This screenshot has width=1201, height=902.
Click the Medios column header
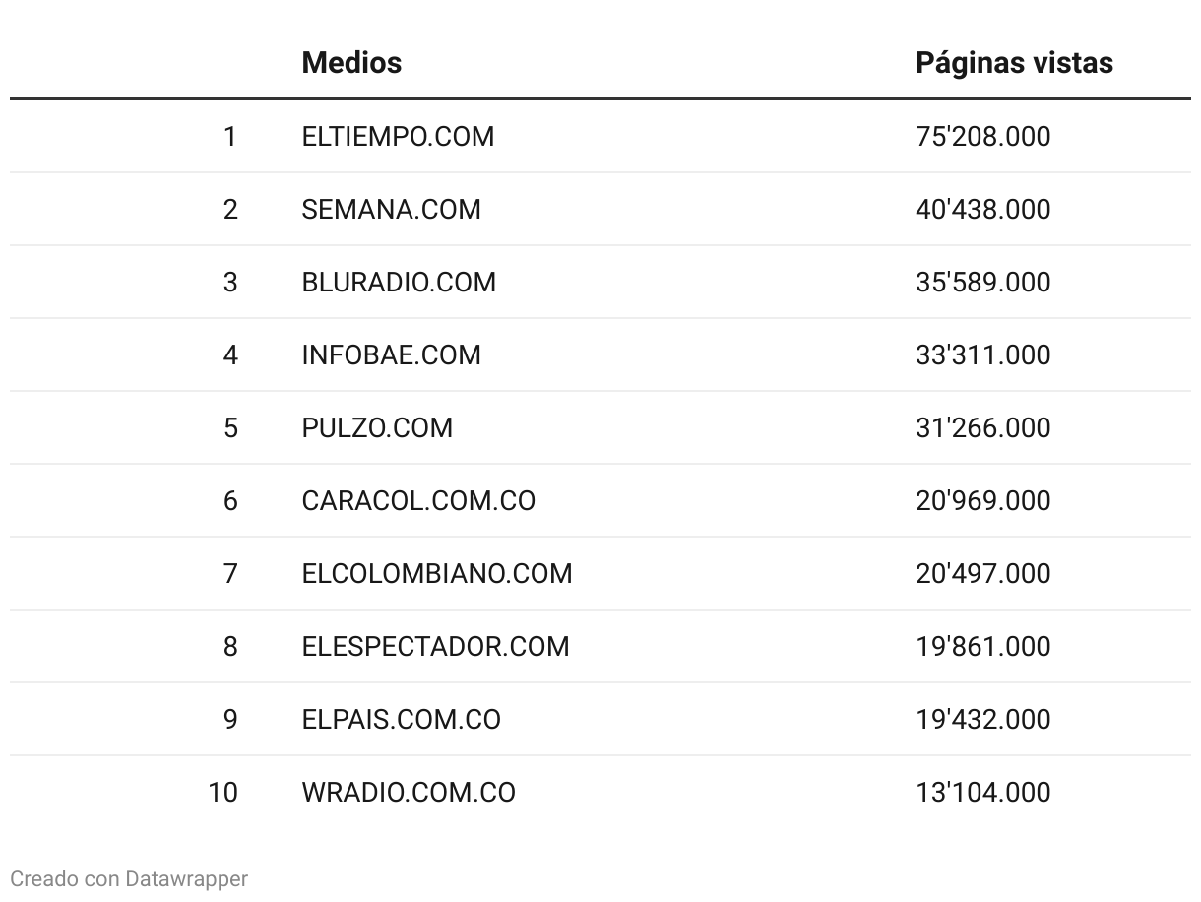tap(351, 63)
